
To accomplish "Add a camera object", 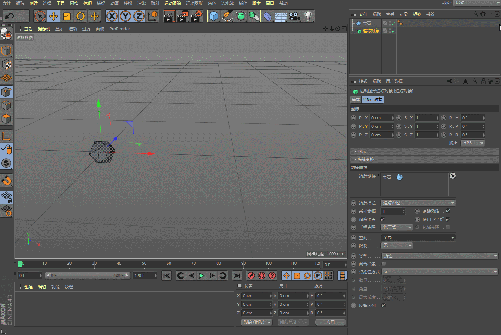I will pos(294,16).
